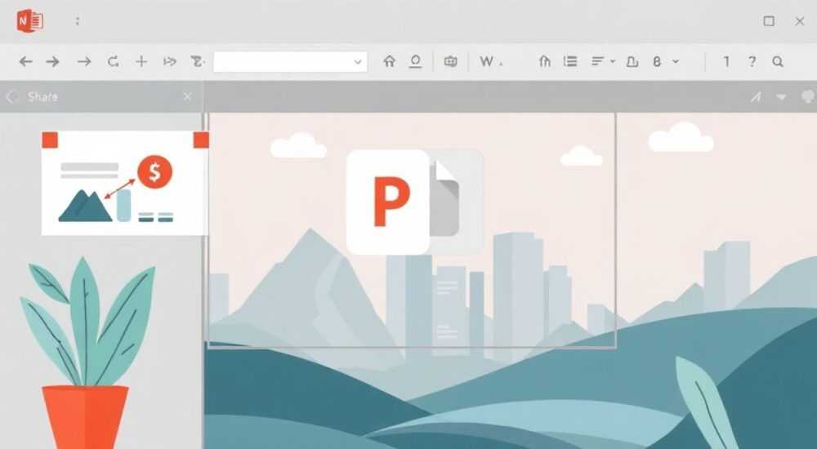Go back with the left arrow toolbar icon
817x449 pixels.
(x=25, y=62)
